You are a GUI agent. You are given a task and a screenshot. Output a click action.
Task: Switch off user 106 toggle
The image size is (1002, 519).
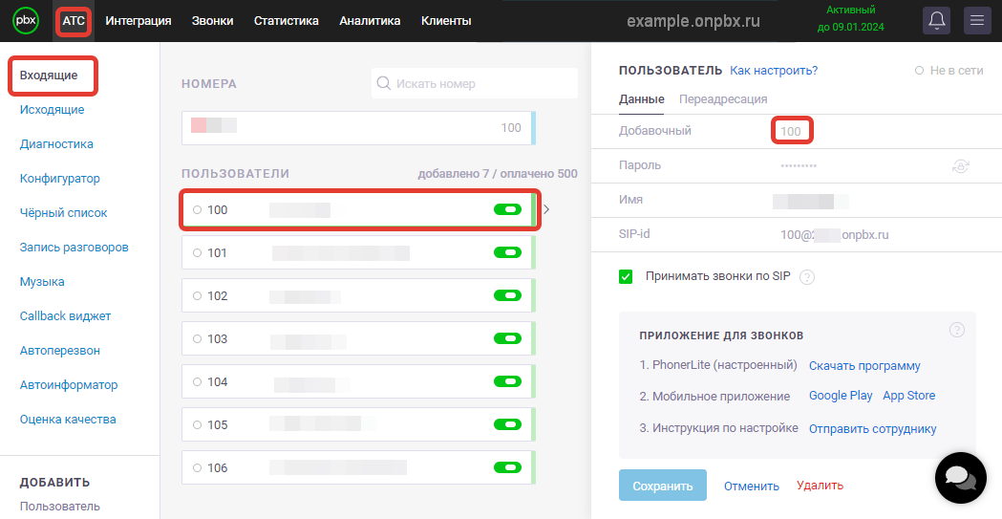click(x=507, y=468)
